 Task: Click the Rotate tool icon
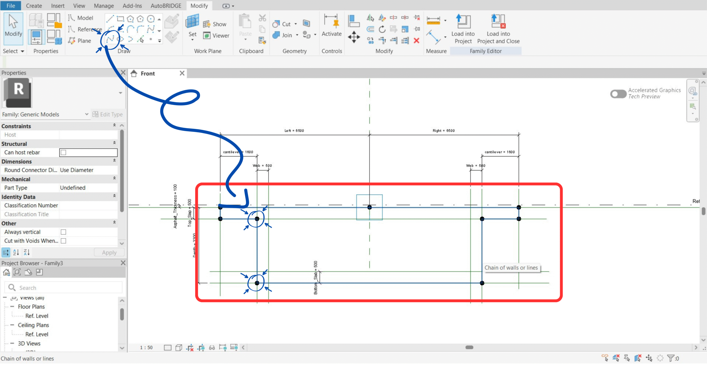[x=382, y=29]
